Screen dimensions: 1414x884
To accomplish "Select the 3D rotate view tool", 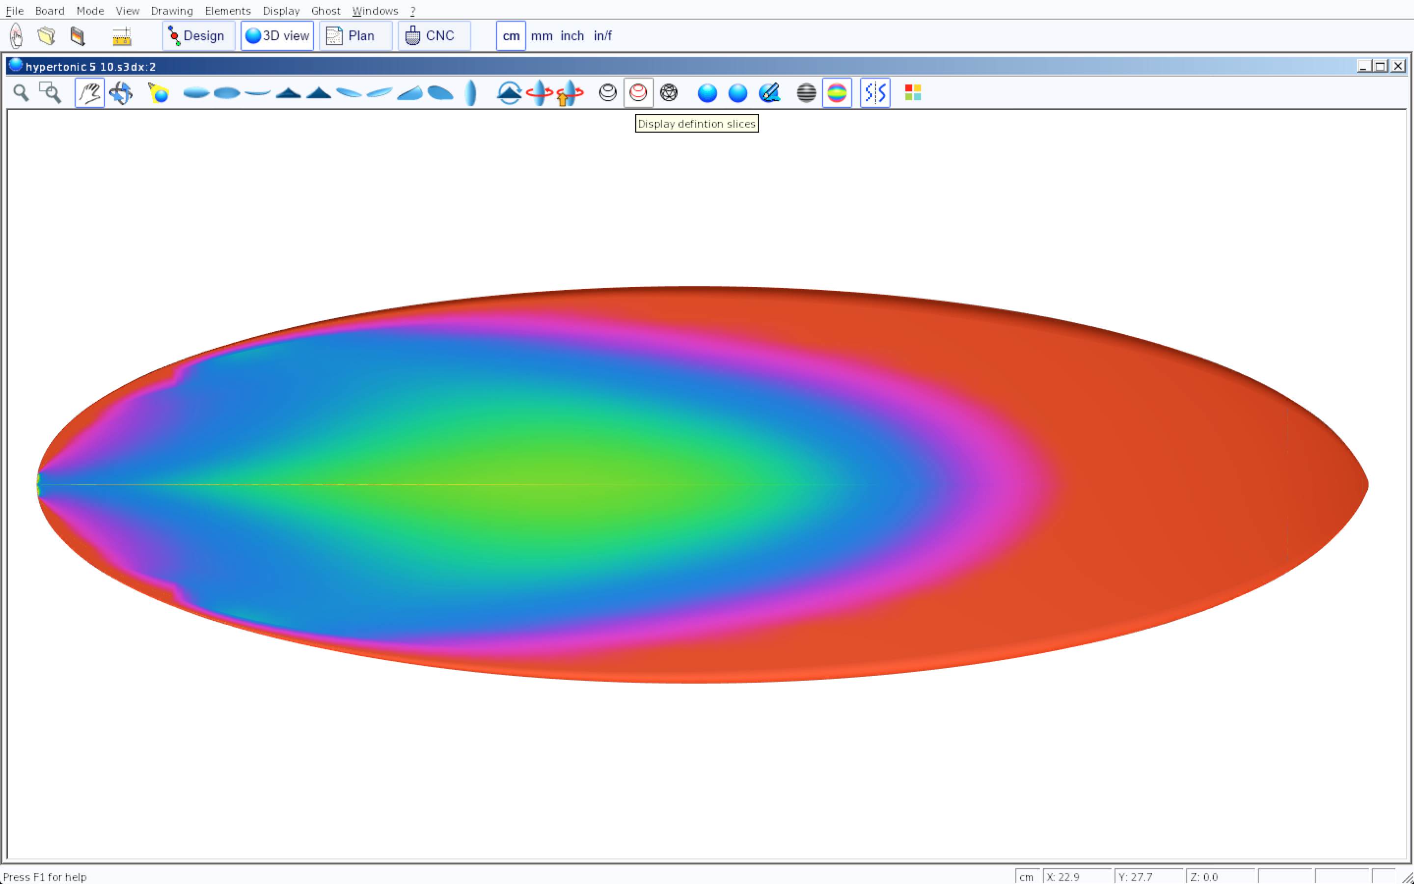I will [120, 93].
